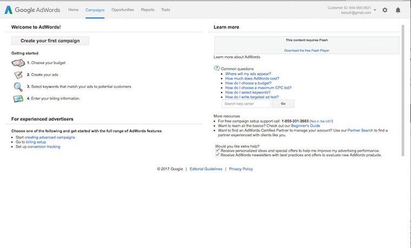Go to the Home tab
Image resolution: width=411 pixels, height=248 pixels.
click(74, 10)
